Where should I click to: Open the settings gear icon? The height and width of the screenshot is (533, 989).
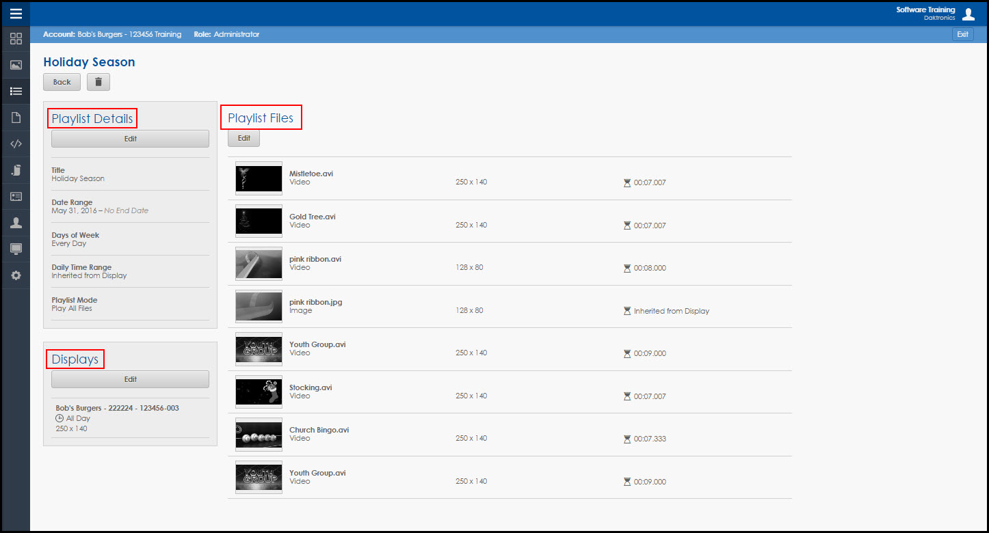tap(16, 275)
